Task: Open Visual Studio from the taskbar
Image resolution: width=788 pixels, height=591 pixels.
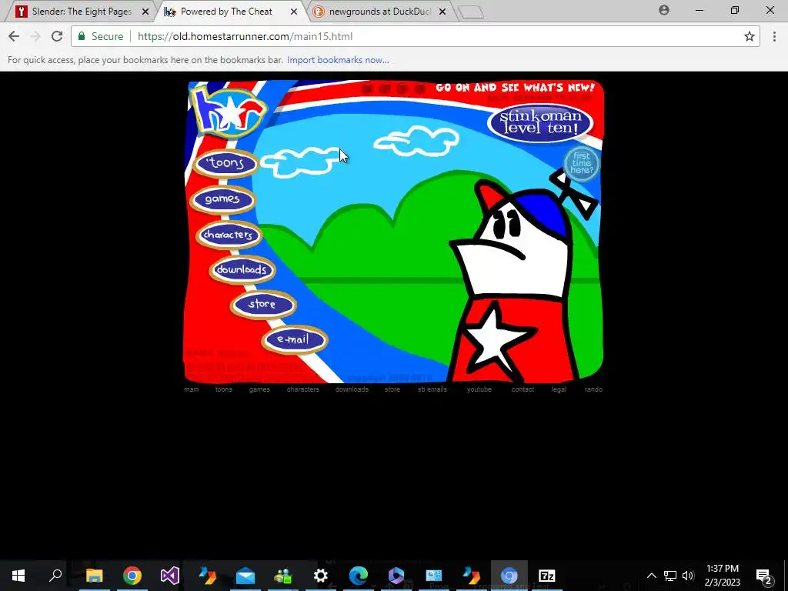Action: pos(170,576)
